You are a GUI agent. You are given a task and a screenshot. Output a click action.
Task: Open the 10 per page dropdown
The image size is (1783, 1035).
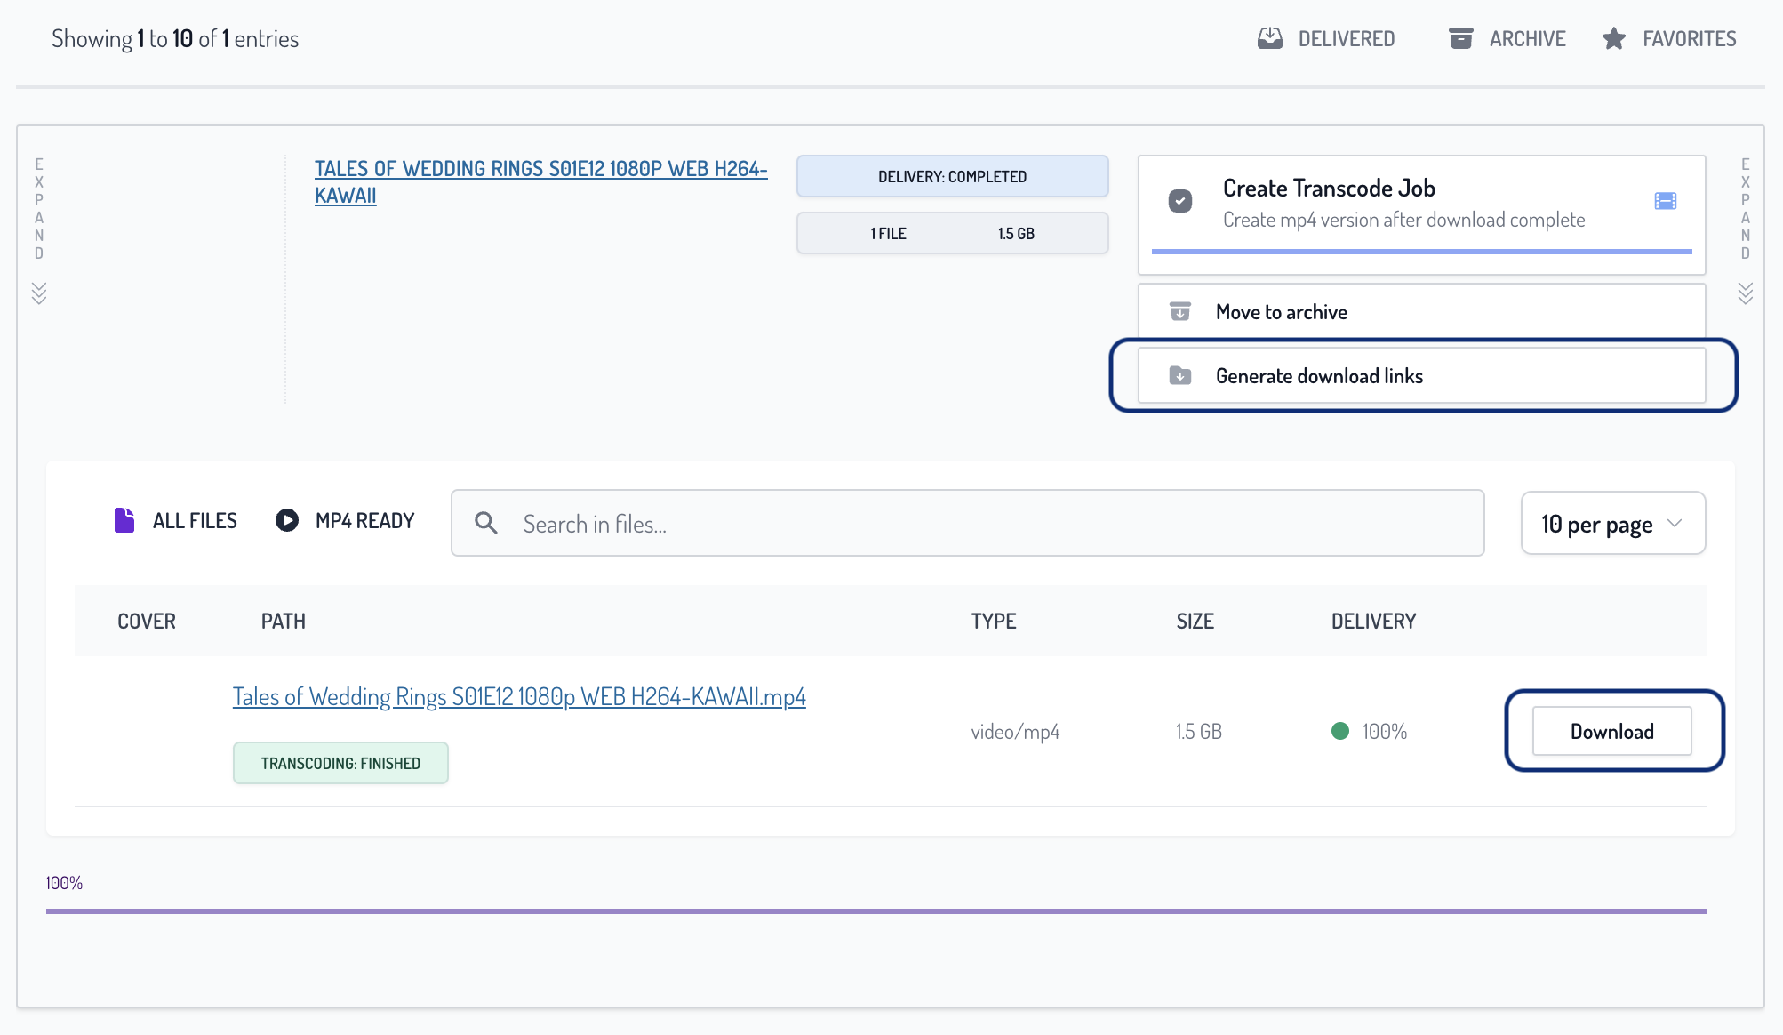point(1612,524)
